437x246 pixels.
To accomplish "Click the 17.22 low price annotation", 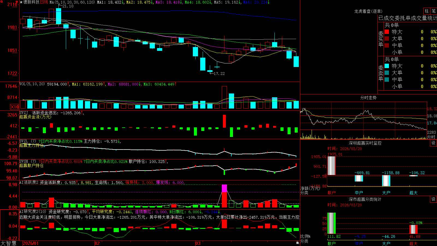I will (219, 74).
